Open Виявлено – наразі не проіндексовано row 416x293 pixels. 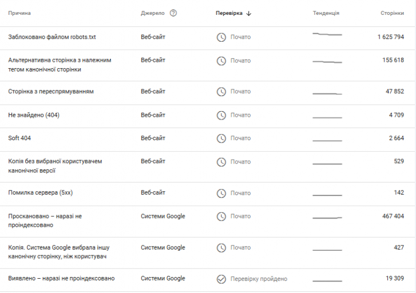[x=207, y=280]
